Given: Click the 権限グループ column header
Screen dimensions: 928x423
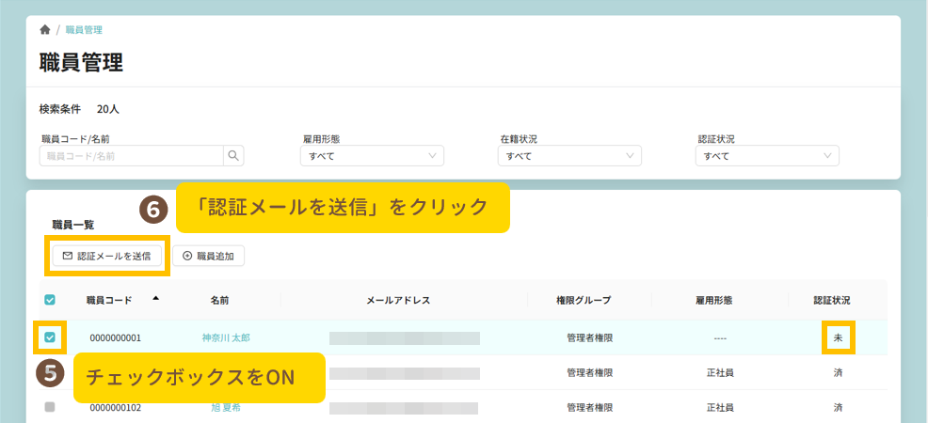Looking at the screenshot, I should pyautogui.click(x=584, y=301).
